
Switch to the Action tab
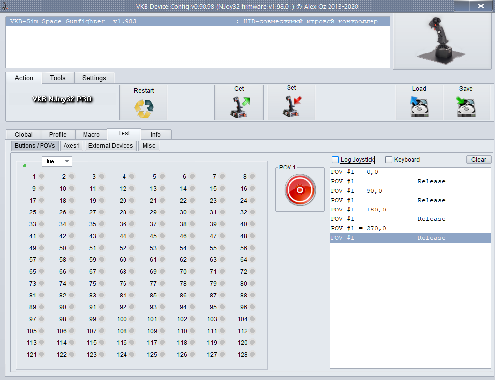(24, 78)
